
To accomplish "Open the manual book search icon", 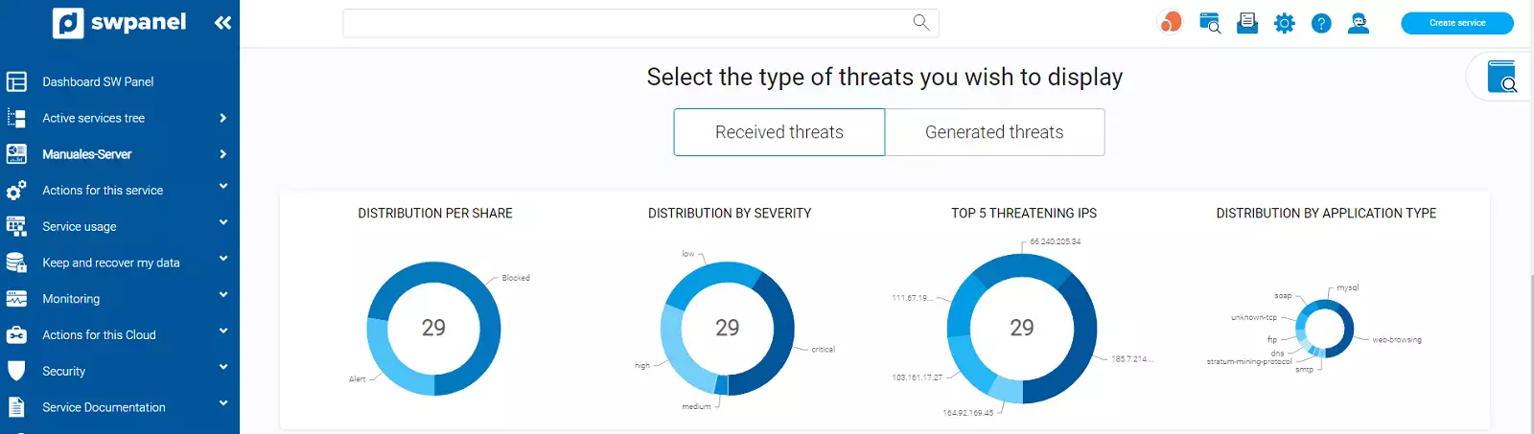I will click(1501, 77).
